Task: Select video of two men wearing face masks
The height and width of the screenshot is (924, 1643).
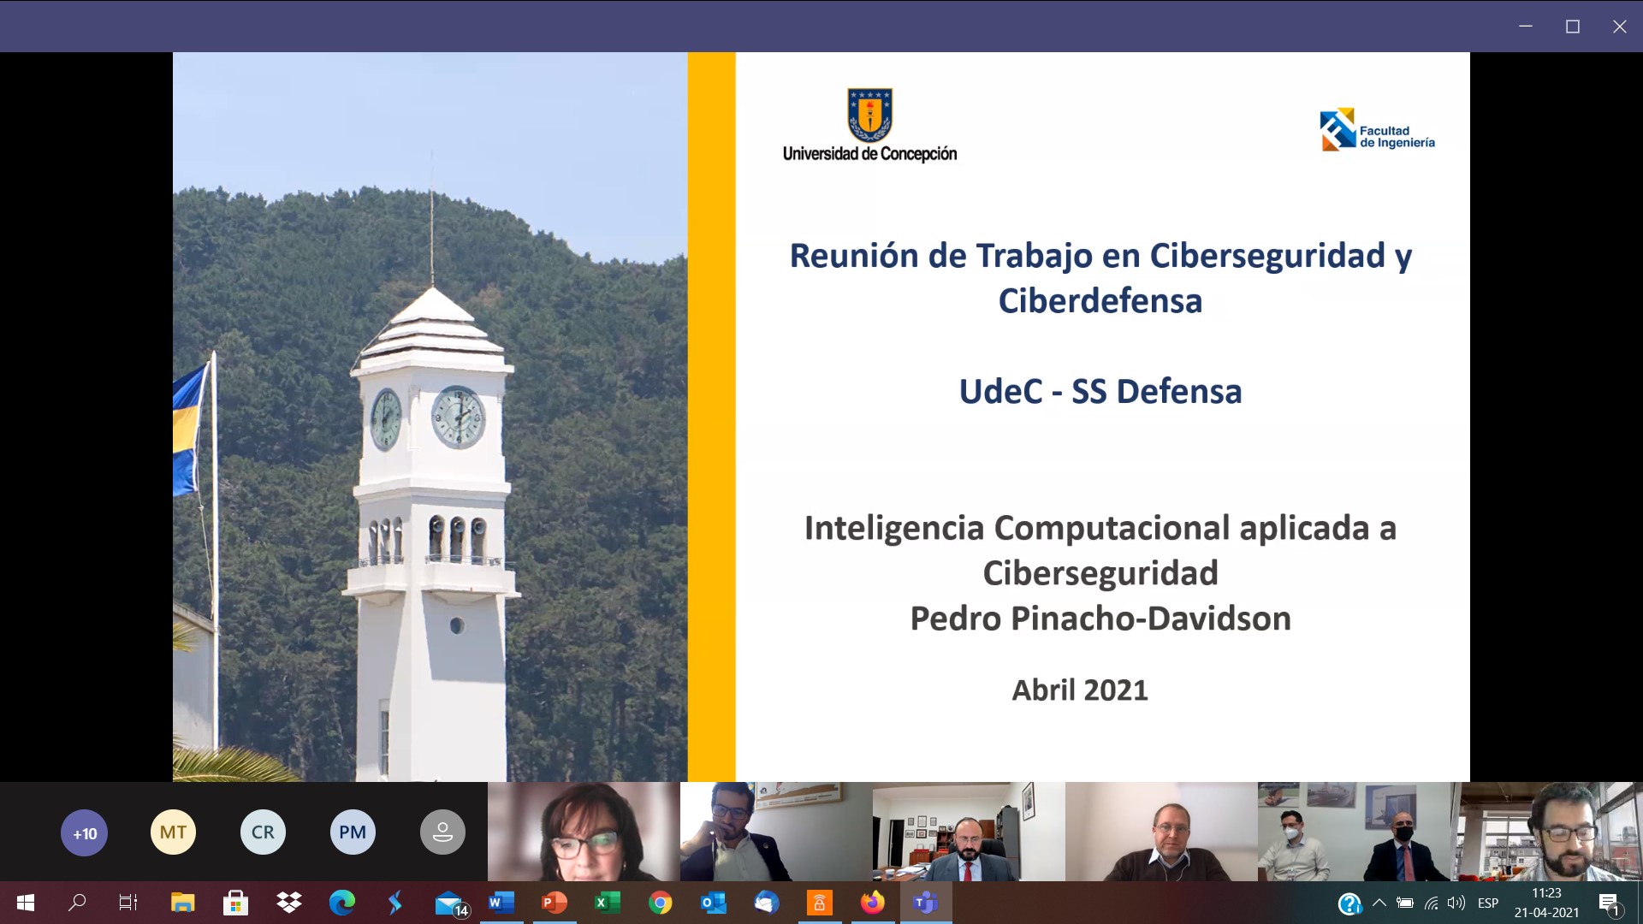Action: point(1354,832)
